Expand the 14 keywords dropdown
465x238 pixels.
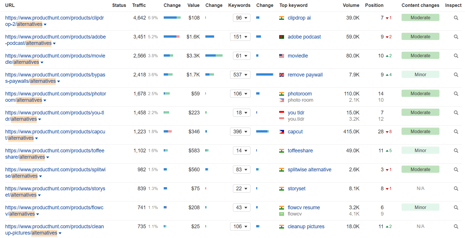tap(242, 151)
